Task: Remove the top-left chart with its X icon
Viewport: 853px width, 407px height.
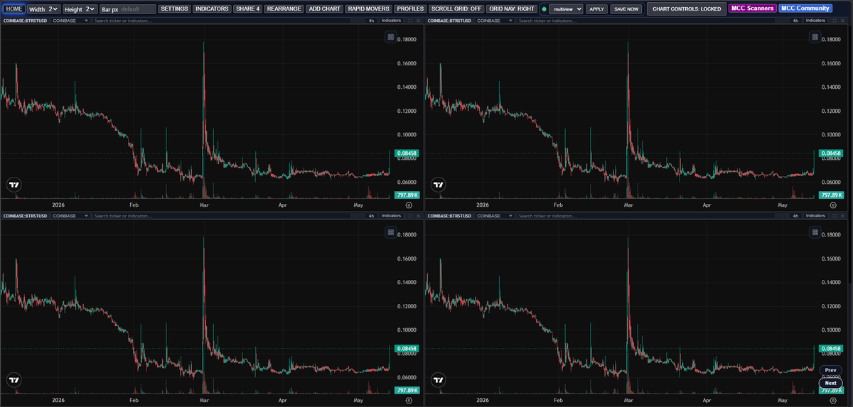Action: [418, 21]
